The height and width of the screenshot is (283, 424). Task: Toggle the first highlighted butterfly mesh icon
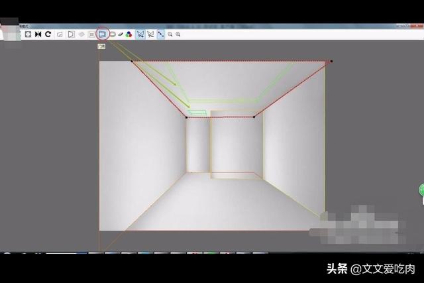point(140,33)
